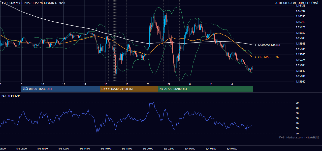Click hour label 22 under the price chart
The image size is (322, 151).
pyautogui.click(x=169, y=84)
